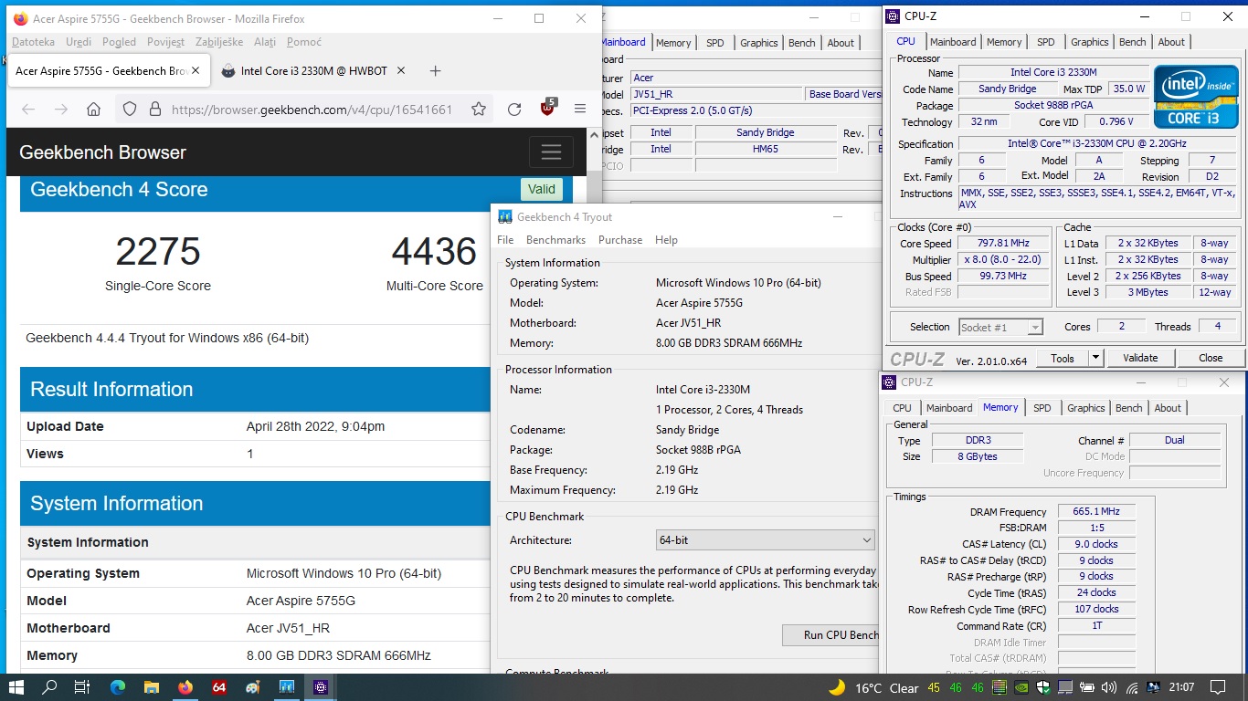Reload the Geekbench page
The width and height of the screenshot is (1248, 701).
point(514,109)
